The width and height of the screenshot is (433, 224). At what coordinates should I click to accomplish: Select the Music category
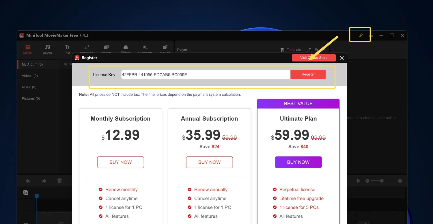point(29,87)
